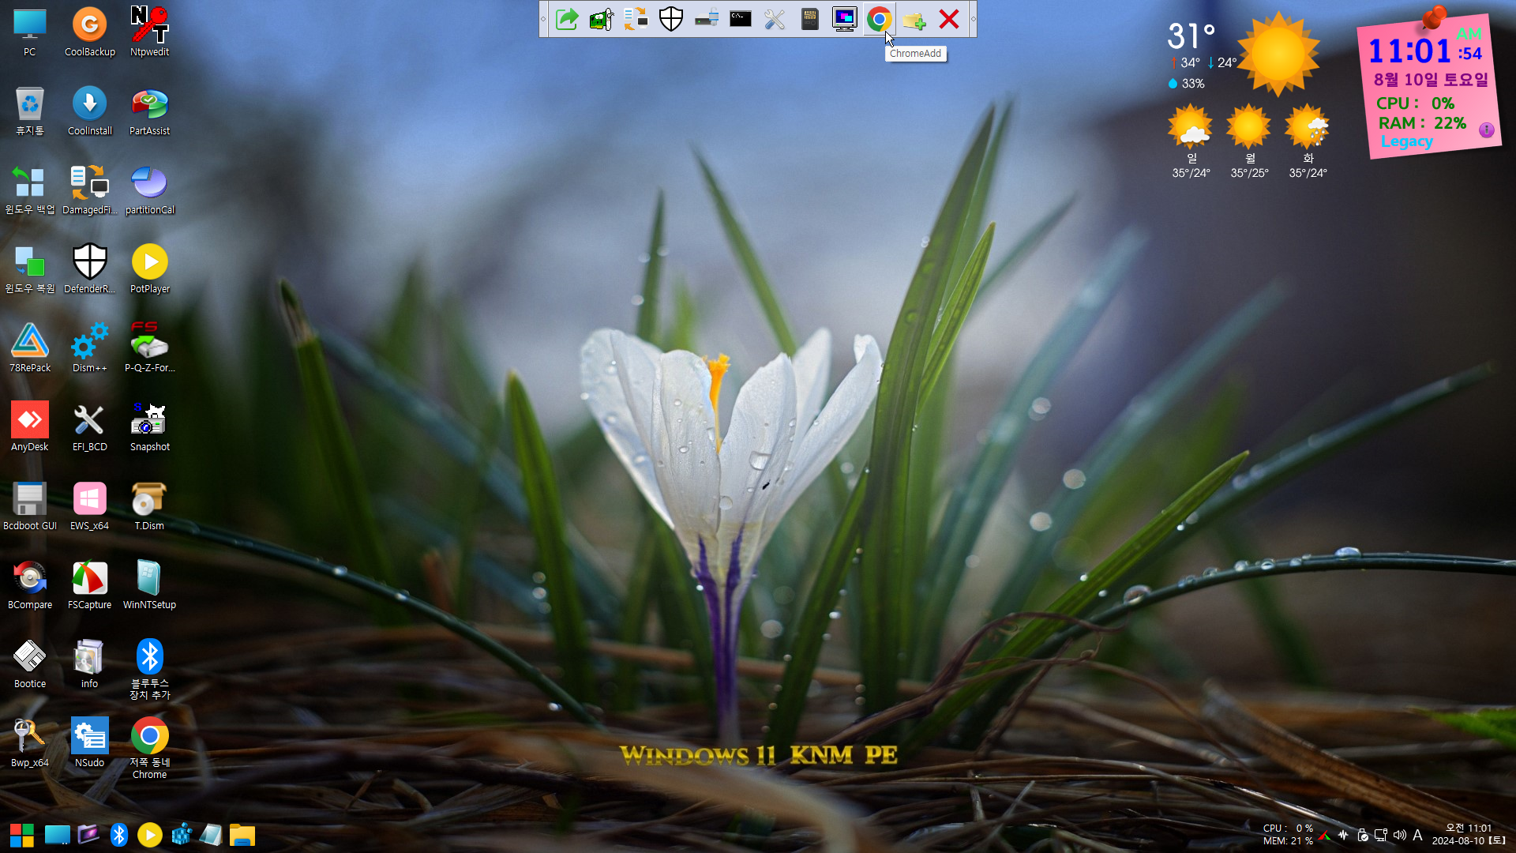Viewport: 1516px width, 853px height.
Task: Click wrench and screwdriver dock icon
Action: 775,19
